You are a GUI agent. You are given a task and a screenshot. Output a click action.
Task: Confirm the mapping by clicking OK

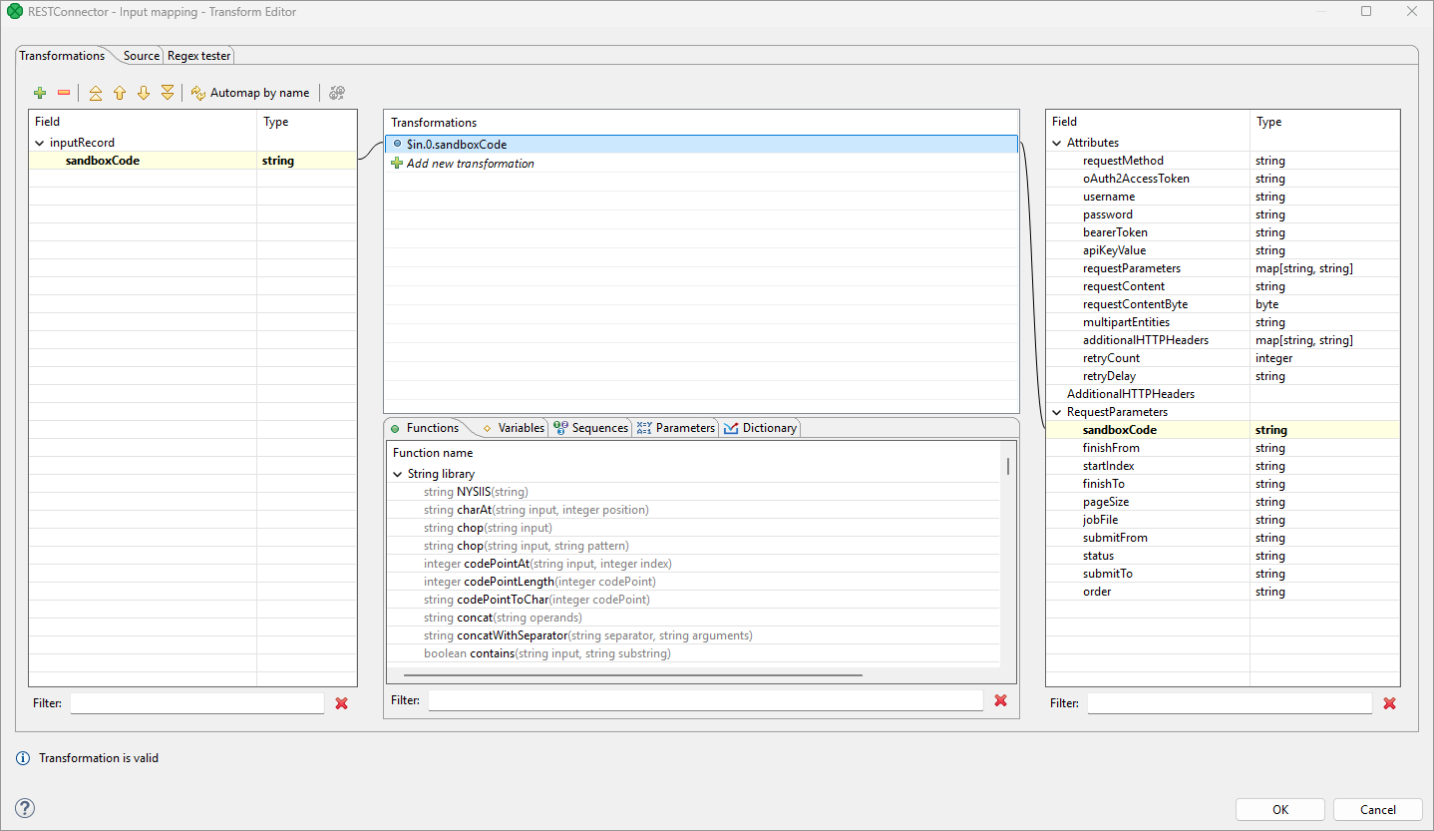(x=1279, y=809)
